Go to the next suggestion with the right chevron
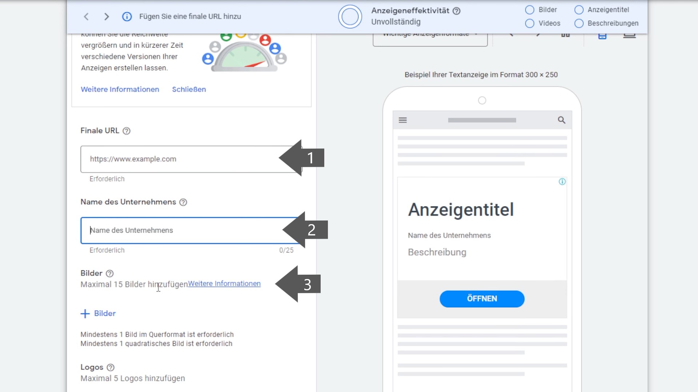698x392 pixels. 107,16
